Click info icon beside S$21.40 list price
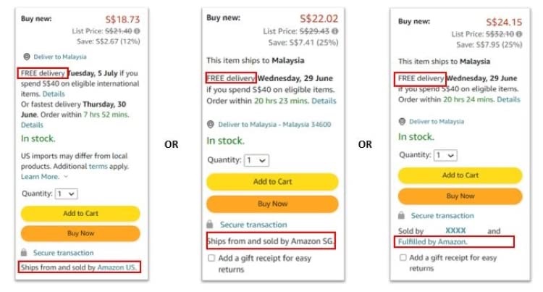Screen dimensions: 543x292 coord(138,32)
